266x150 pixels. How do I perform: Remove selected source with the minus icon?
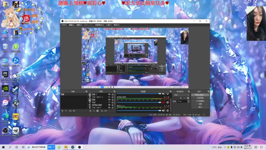94,111
